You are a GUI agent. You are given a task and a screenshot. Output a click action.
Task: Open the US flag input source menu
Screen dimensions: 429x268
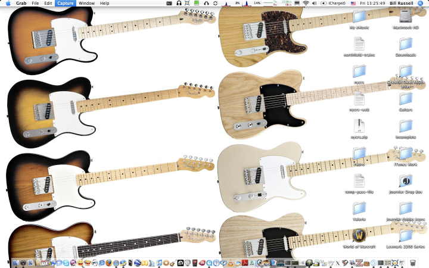tap(353, 4)
